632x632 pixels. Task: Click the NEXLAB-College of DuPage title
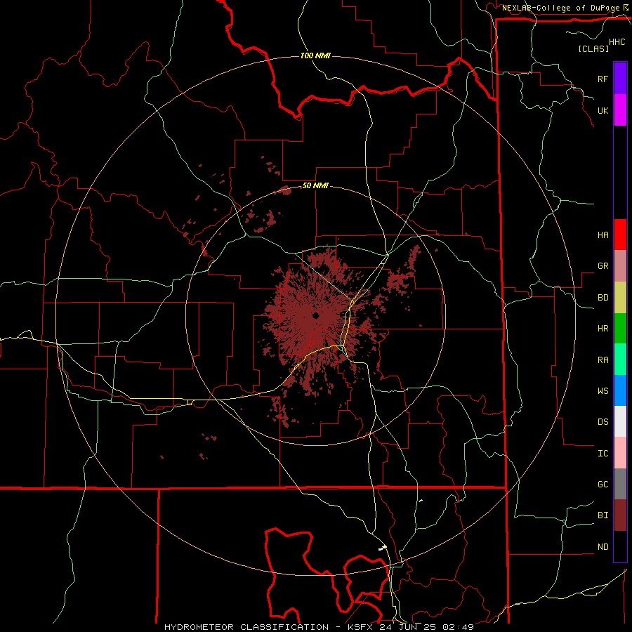(560, 8)
